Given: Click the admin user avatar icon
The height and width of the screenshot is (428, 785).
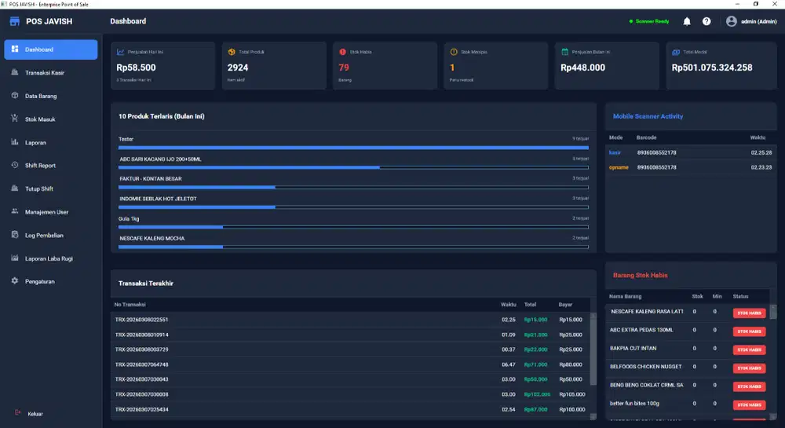Looking at the screenshot, I should [732, 21].
